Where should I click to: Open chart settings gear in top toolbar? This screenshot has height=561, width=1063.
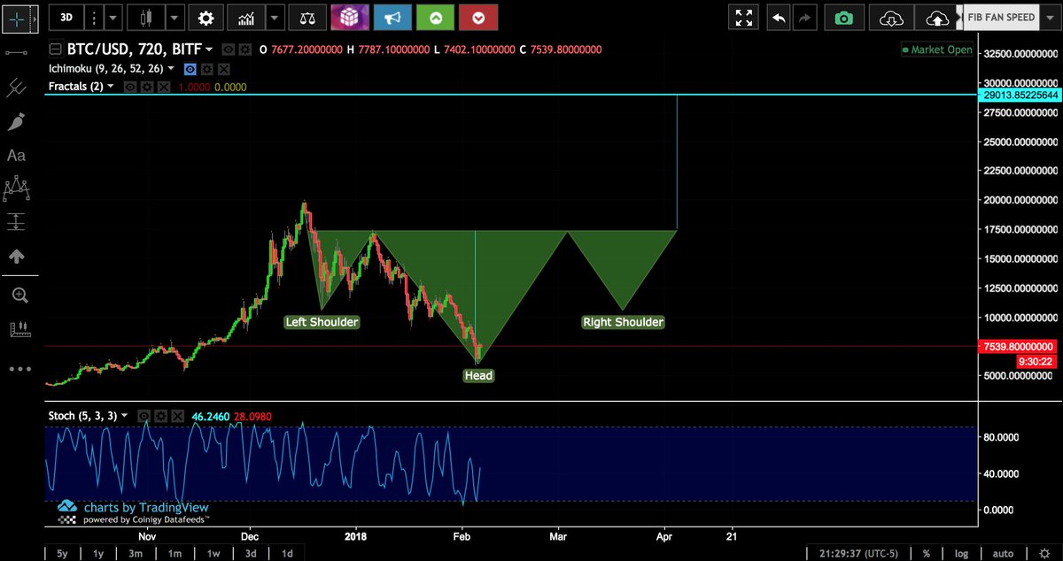pyautogui.click(x=206, y=17)
